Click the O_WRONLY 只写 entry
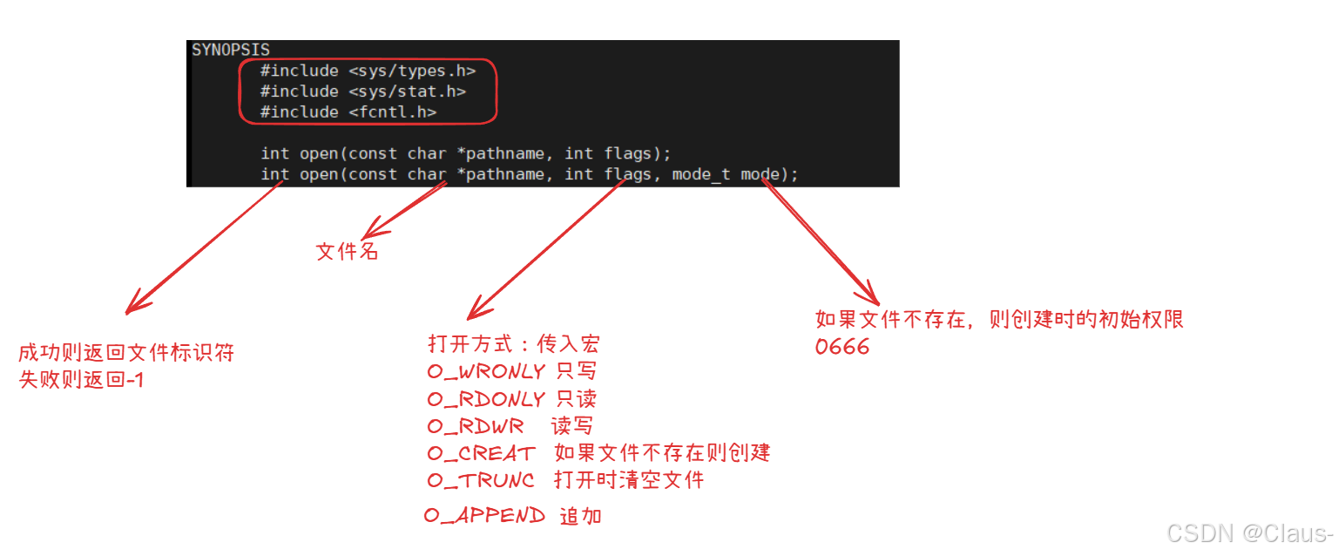 [x=512, y=371]
